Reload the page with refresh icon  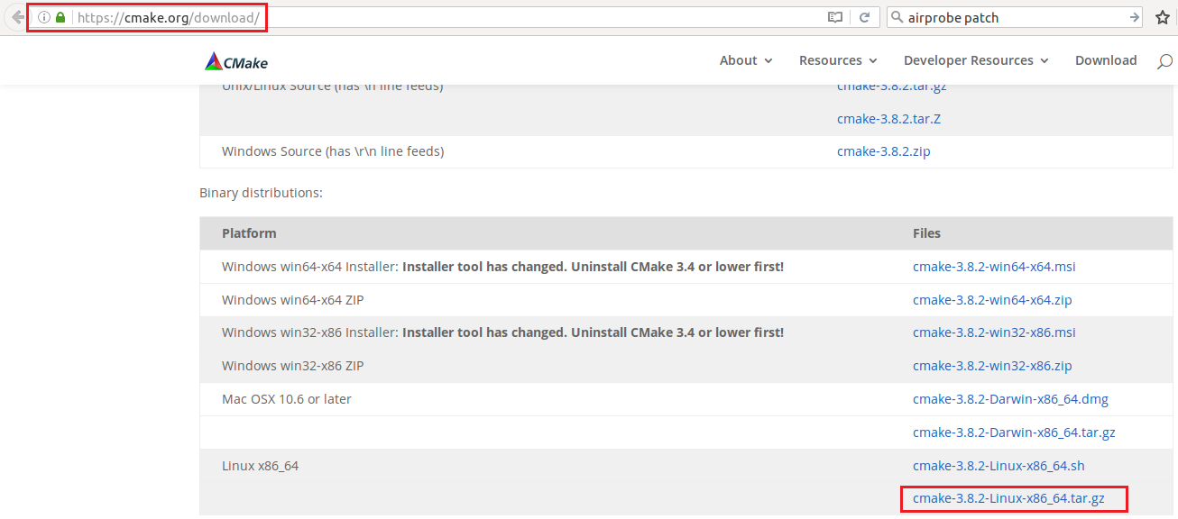864,17
